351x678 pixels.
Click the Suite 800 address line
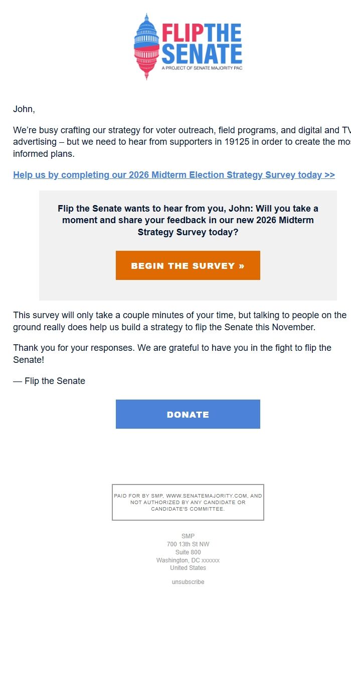[188, 552]
